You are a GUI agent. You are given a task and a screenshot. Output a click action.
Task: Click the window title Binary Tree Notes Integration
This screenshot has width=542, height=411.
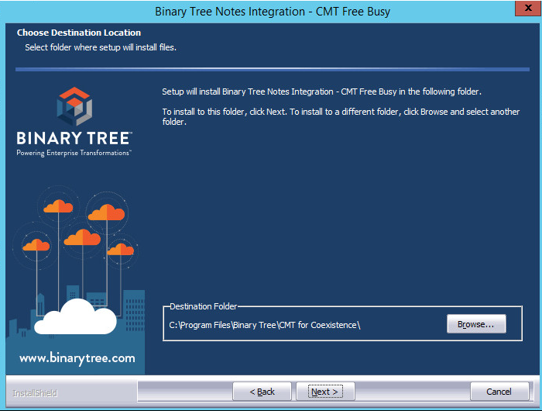click(273, 12)
